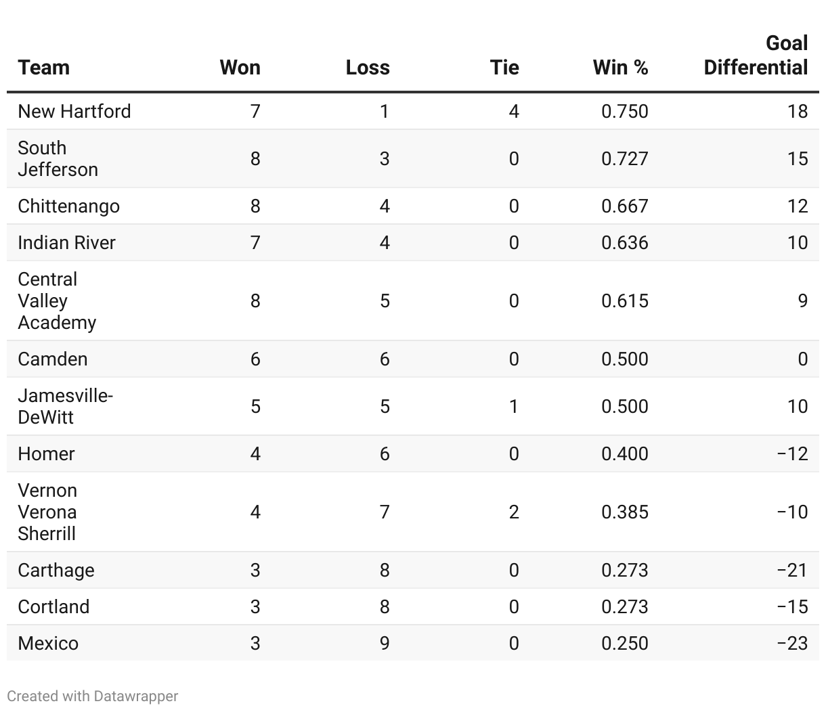
Task: Select the New Hartford team row
Action: [74, 111]
